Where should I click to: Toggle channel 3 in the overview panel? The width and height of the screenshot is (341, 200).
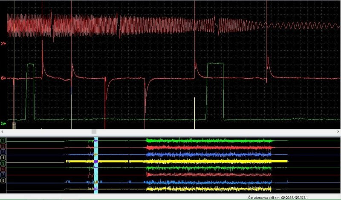(3, 152)
